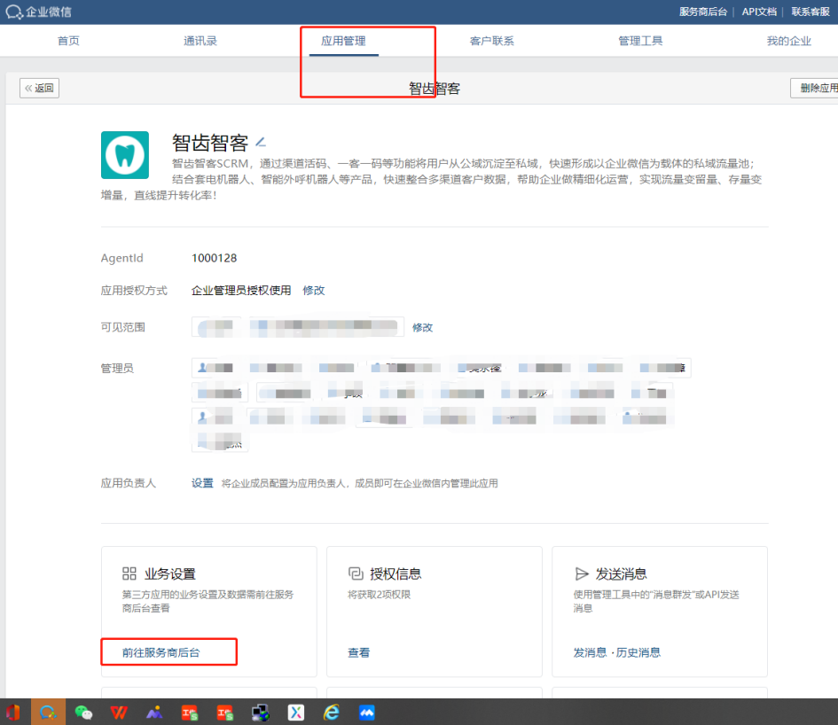
Task: Click the 前往服务商后台 link
Action: (x=161, y=652)
